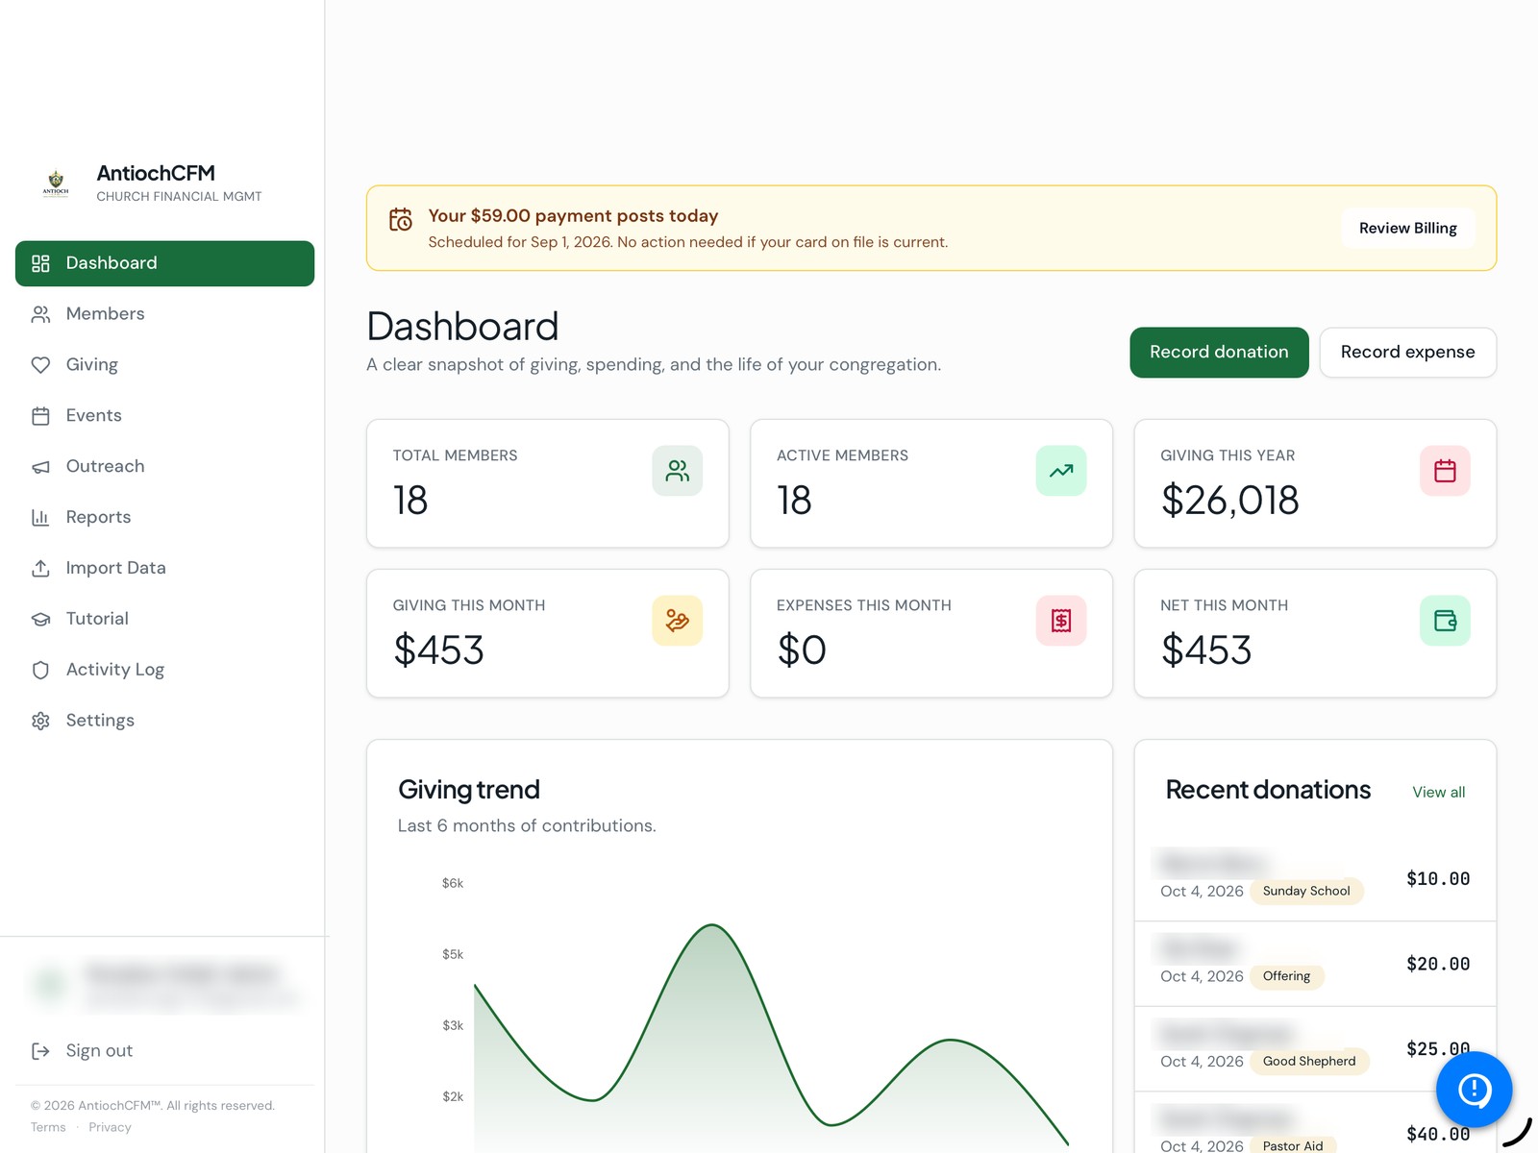The image size is (1538, 1153).
Task: Click the $20.00 donation amount
Action: (1438, 965)
